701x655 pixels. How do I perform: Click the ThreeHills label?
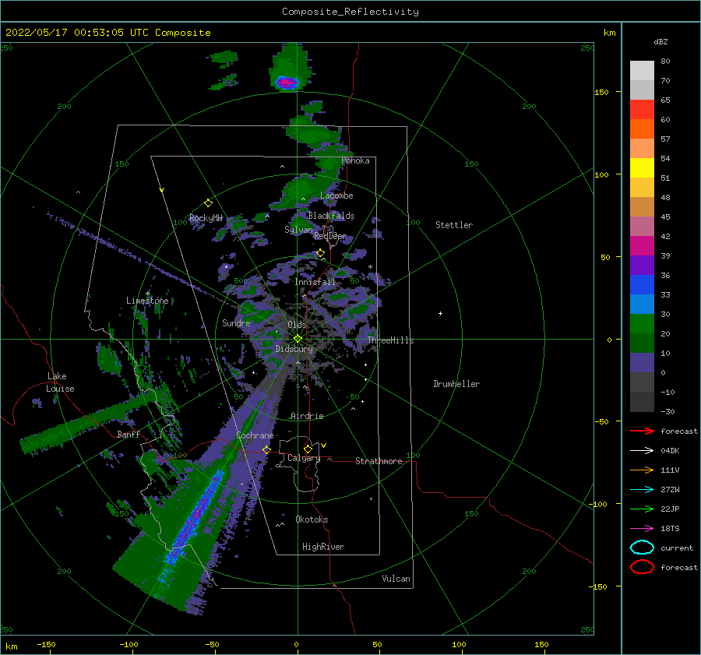click(x=391, y=340)
